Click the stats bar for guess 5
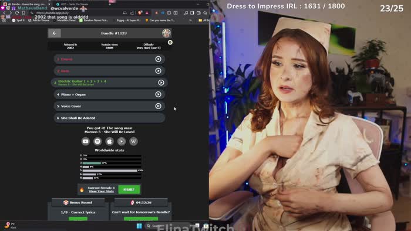Image resolution: width=411 pixels, height=231 pixels. (x=110, y=171)
